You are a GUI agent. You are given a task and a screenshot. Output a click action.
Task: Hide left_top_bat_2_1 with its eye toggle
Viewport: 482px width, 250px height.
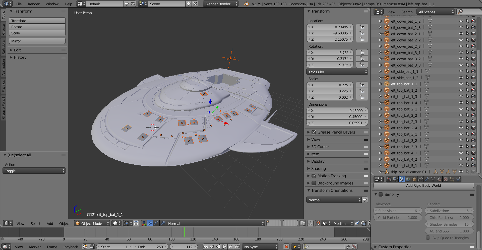(x=461, y=109)
